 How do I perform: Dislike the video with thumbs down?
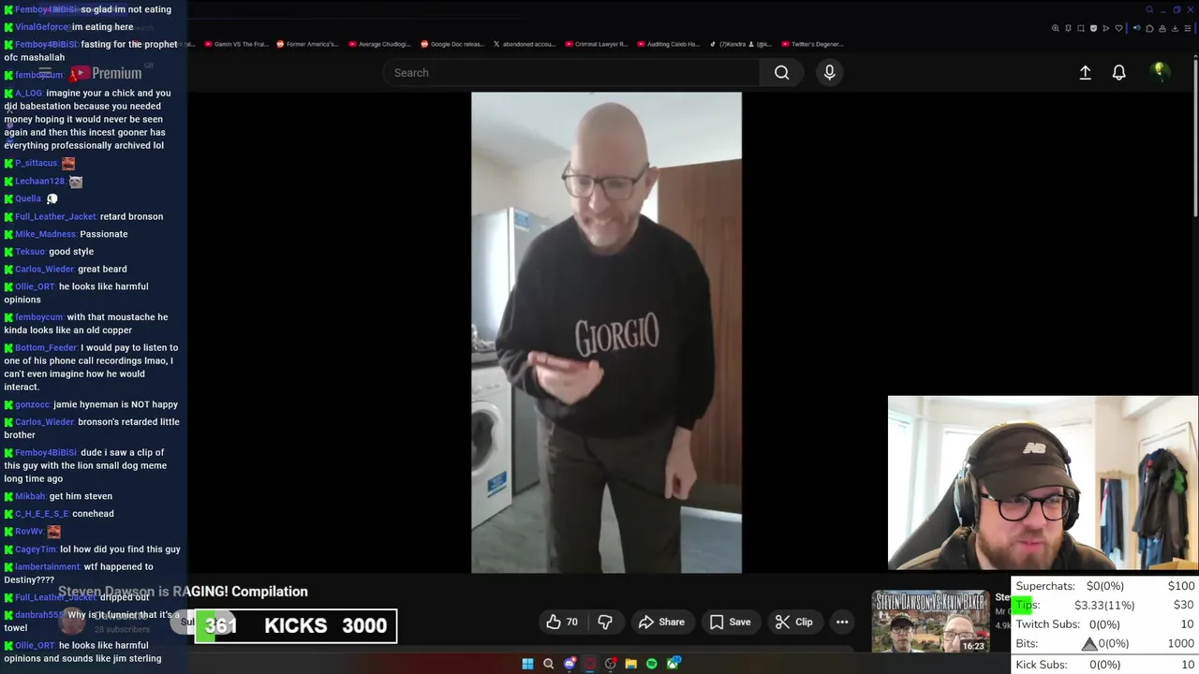tap(605, 622)
